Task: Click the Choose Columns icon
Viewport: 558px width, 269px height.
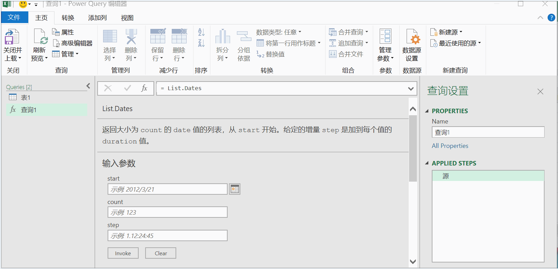Action: coord(110,37)
